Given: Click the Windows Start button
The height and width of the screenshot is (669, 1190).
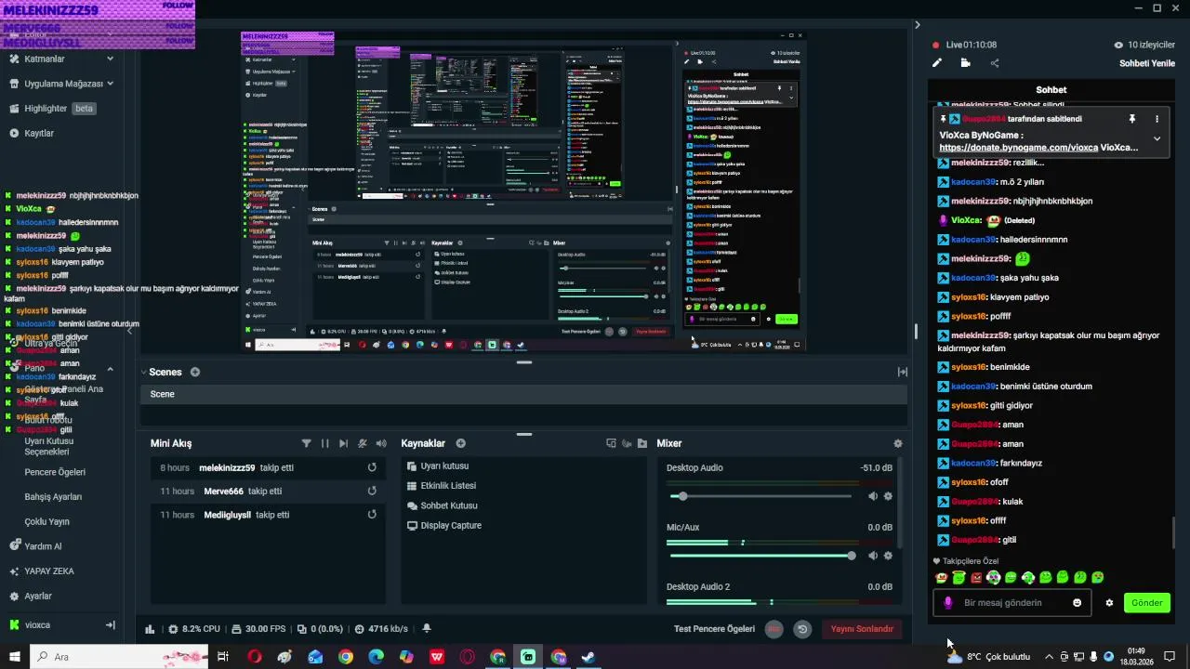Looking at the screenshot, I should (x=15, y=657).
